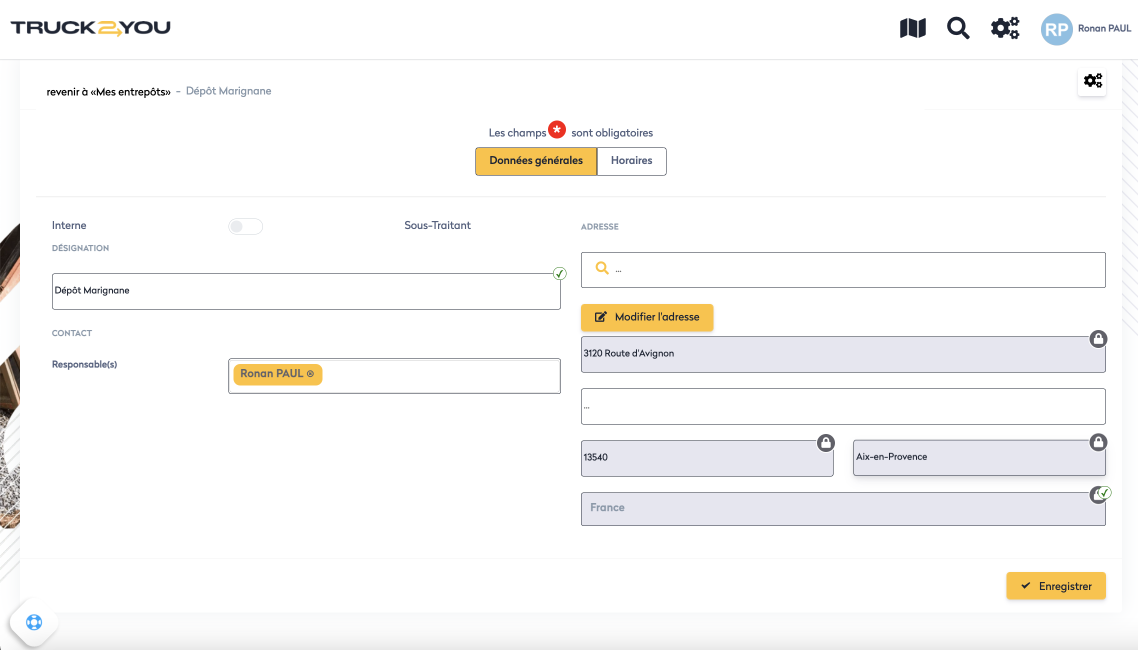Open global settings gears in header
This screenshot has height=650, width=1138.
pos(1005,28)
